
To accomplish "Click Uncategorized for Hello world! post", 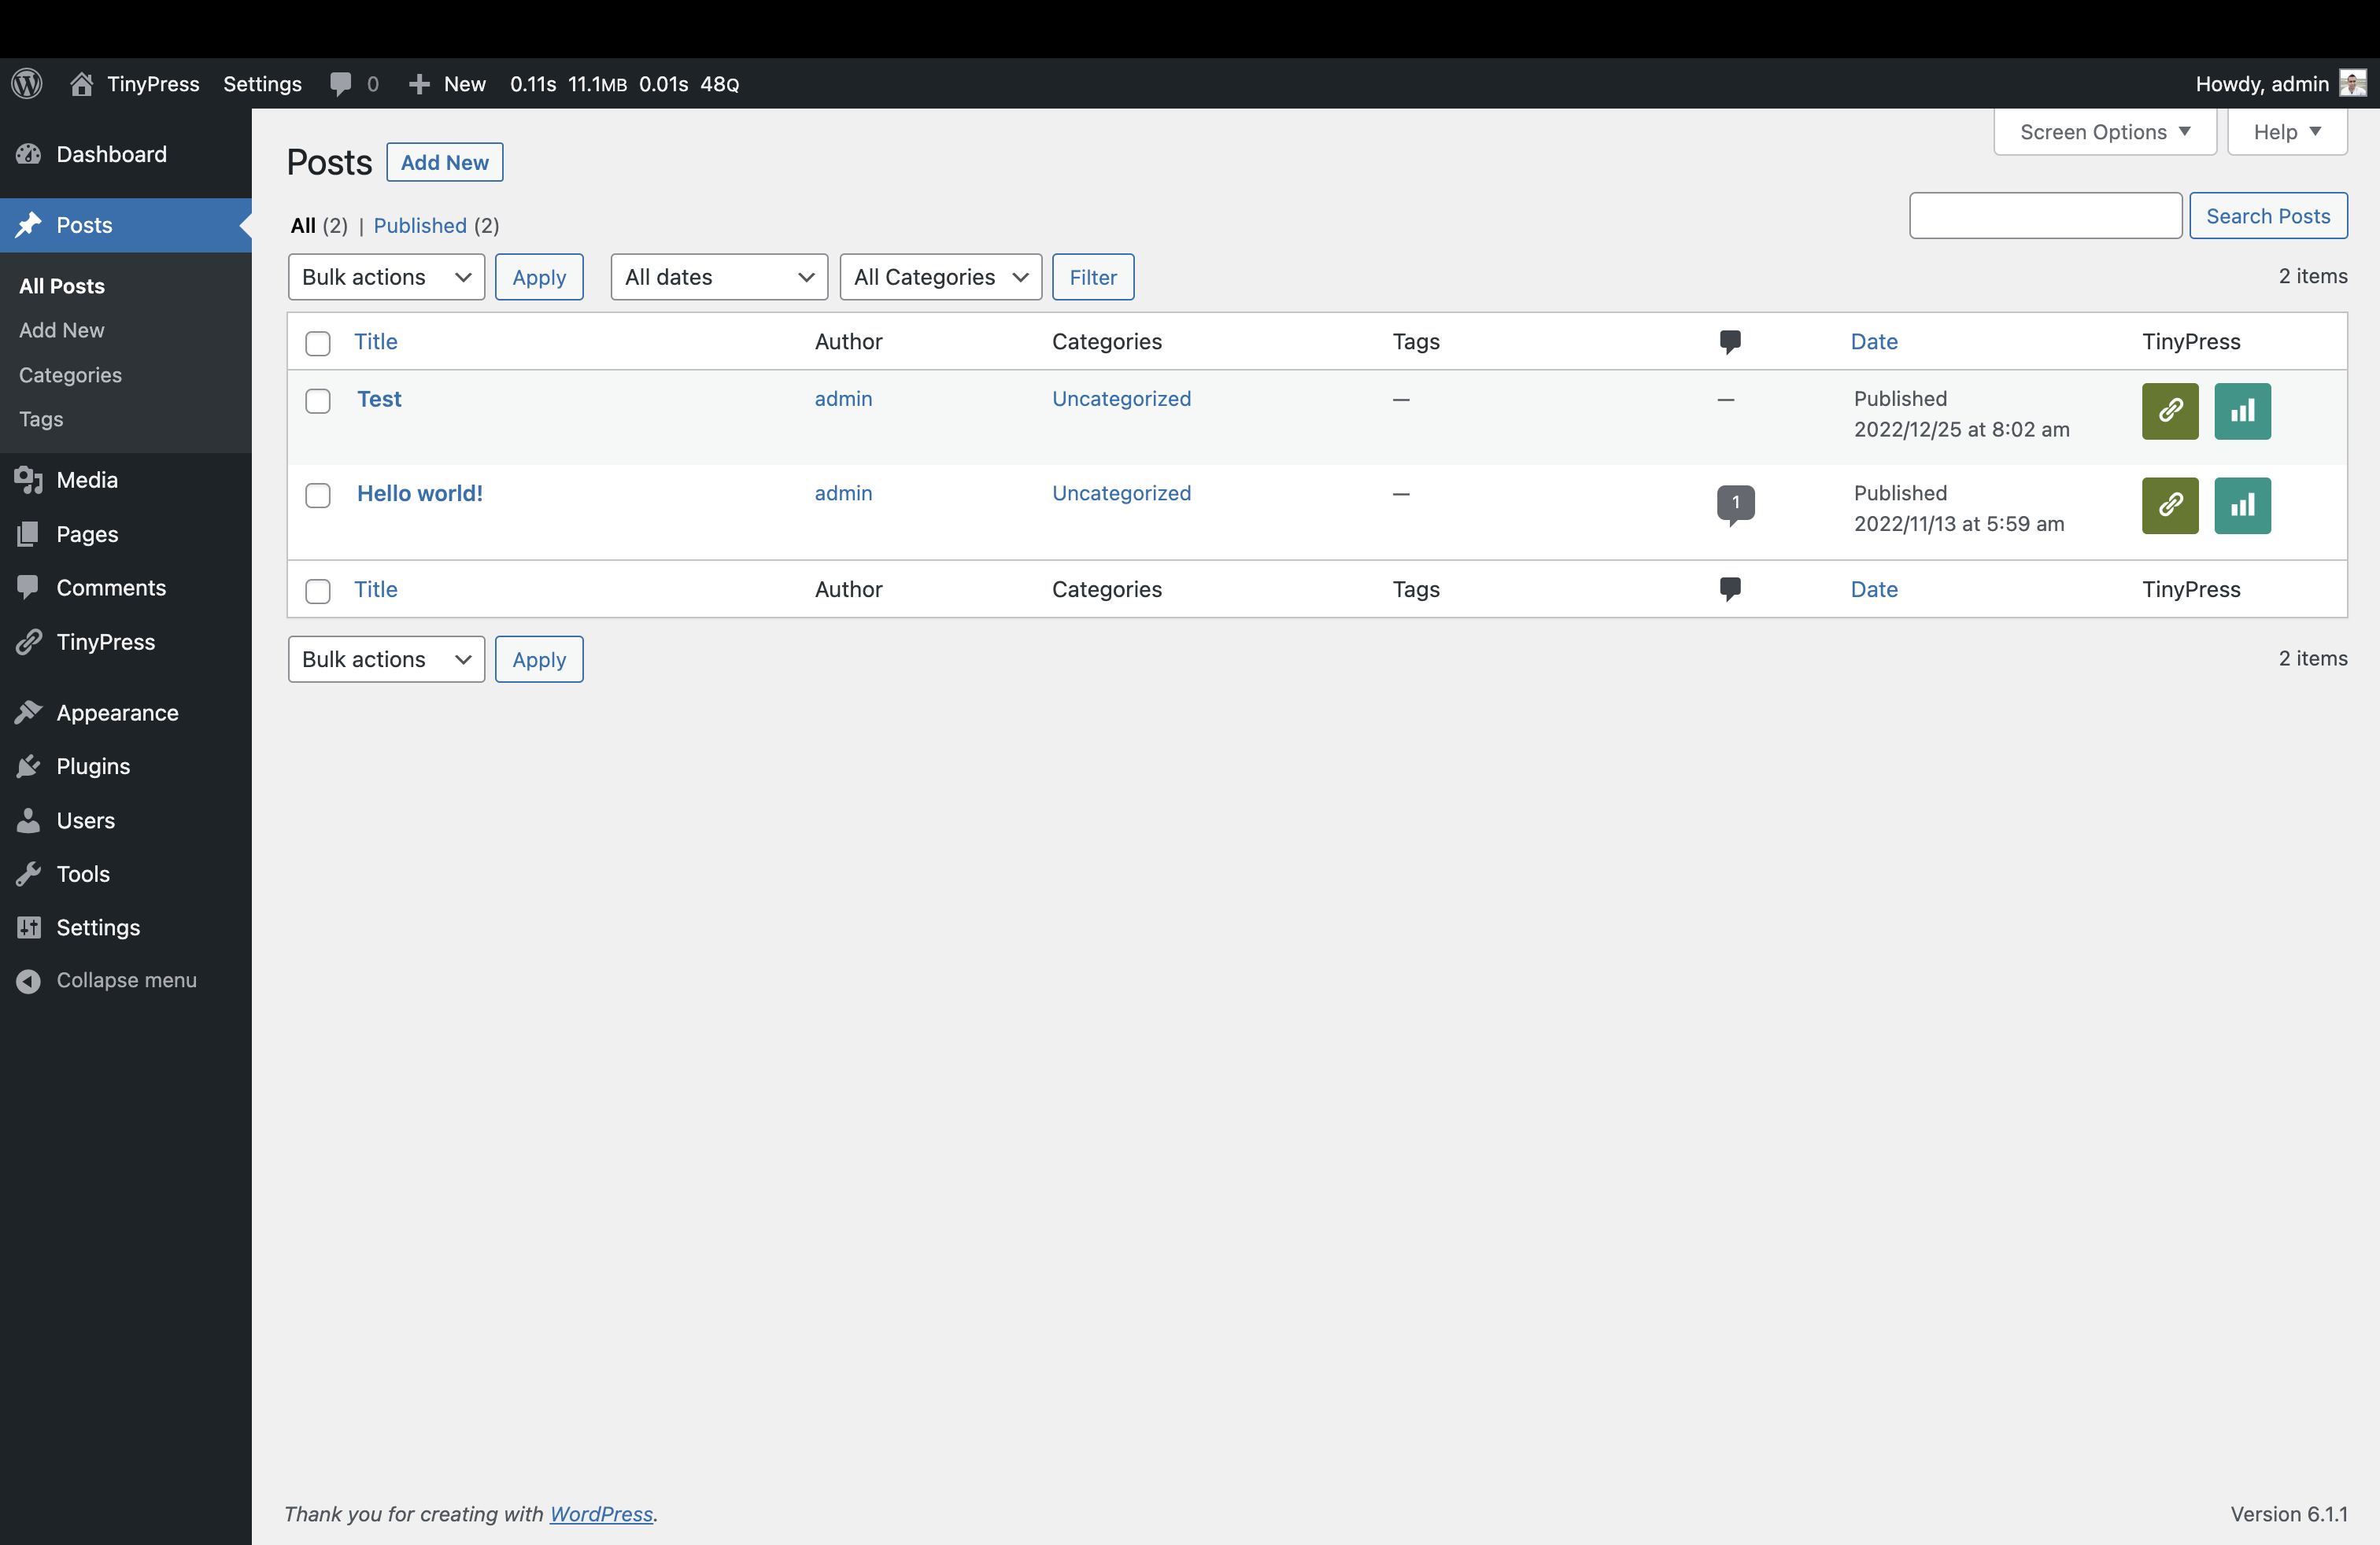I will click(1121, 492).
